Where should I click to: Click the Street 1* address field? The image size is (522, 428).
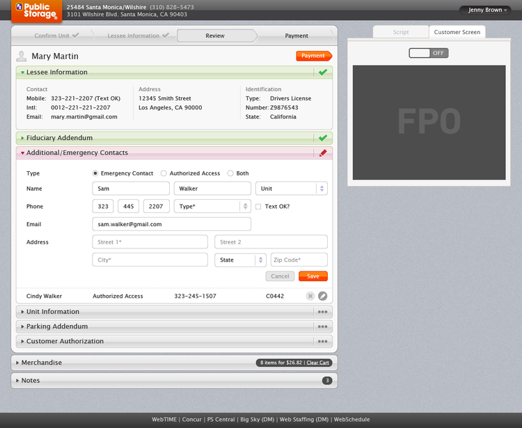[150, 242]
